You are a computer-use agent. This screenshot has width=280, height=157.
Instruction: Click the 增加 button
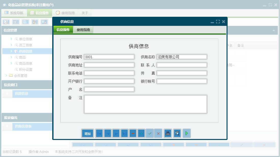coord(87,133)
